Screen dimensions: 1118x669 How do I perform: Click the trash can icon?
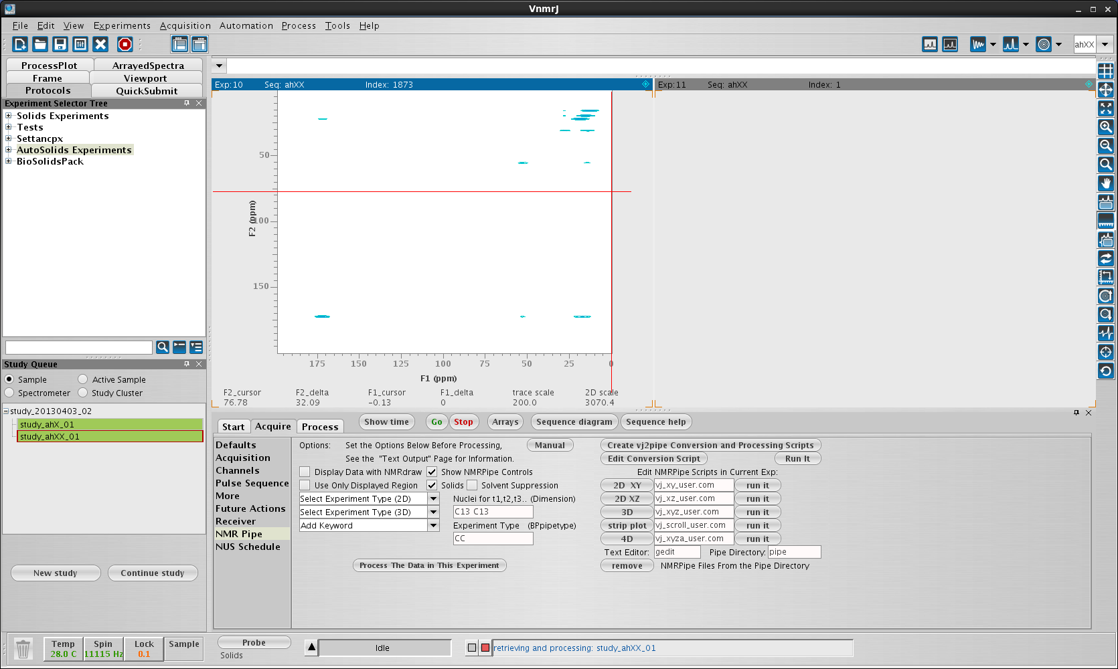point(23,648)
